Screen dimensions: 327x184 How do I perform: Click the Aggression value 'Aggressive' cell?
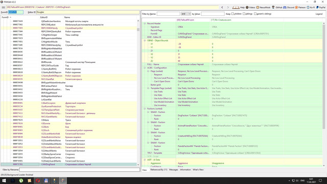click(x=193, y=163)
